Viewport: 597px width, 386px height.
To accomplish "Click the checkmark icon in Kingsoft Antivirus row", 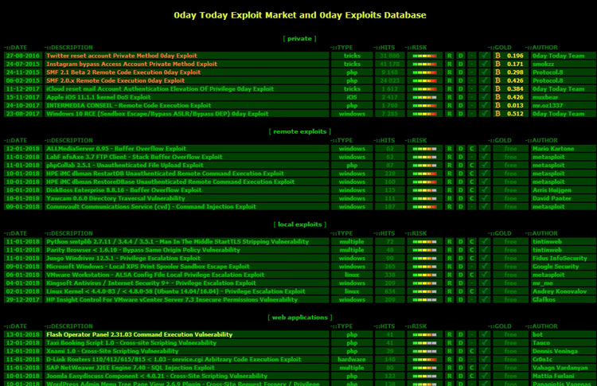I will pos(484,283).
